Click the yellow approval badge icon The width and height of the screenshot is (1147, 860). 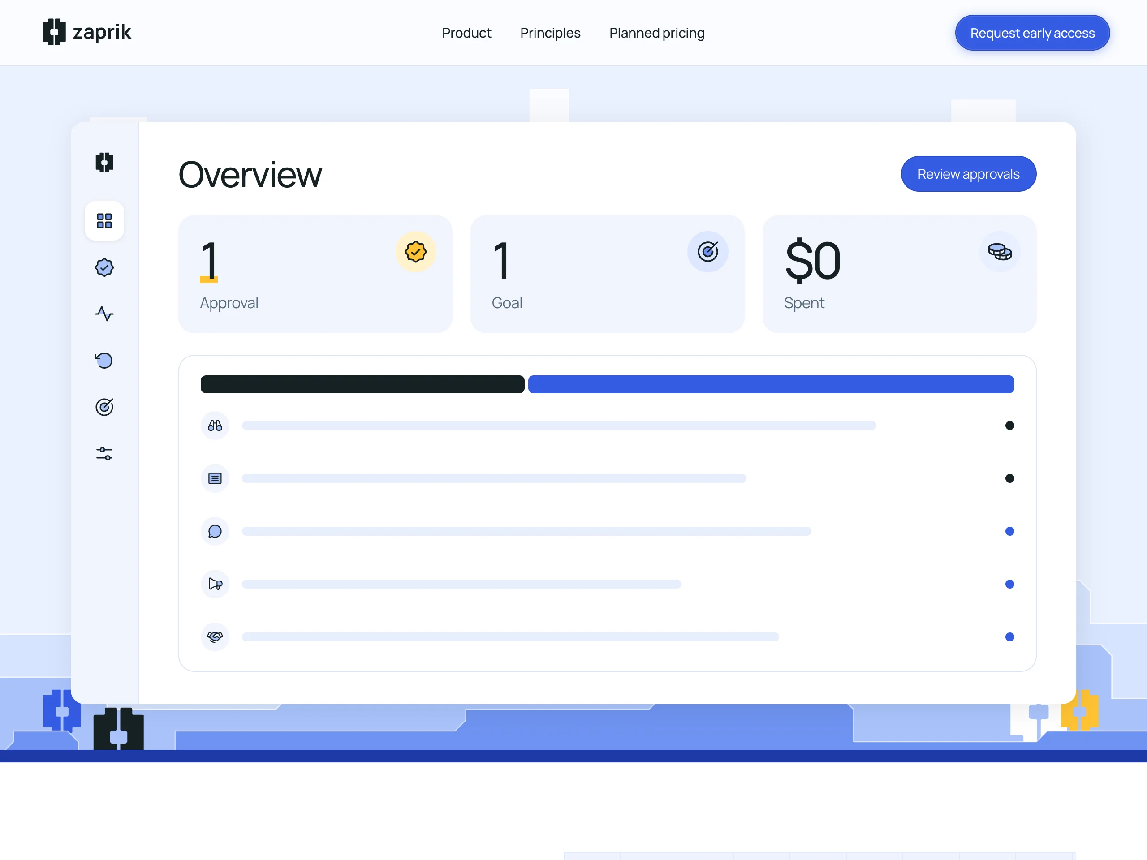(415, 252)
